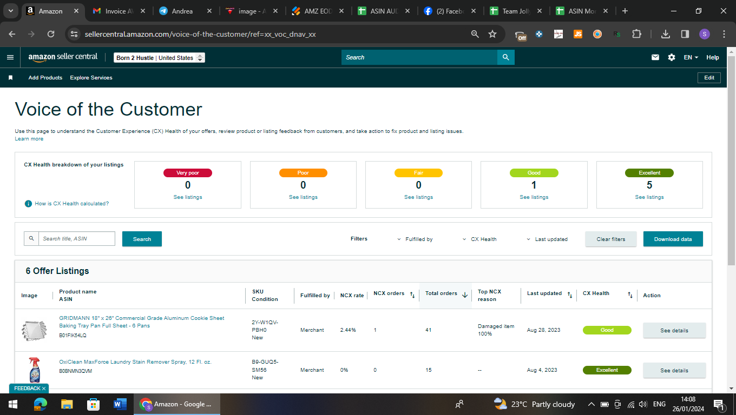Screen dimensions: 736x415
Task: Expand the EN language dropdown
Action: tap(691, 57)
